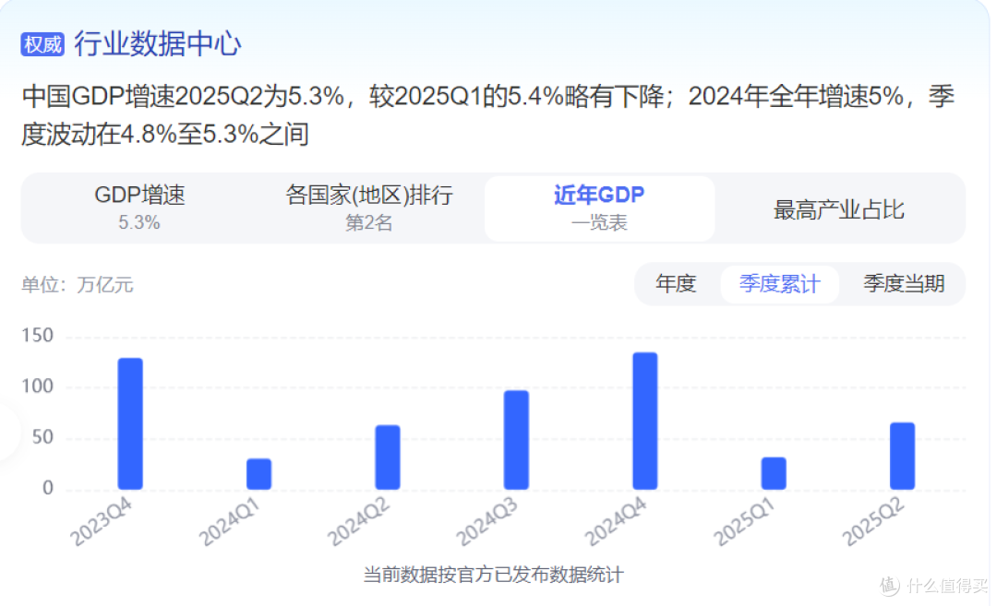997x606 pixels.
Task: Click the 2024Q3 bar in chart
Action: coord(516,440)
